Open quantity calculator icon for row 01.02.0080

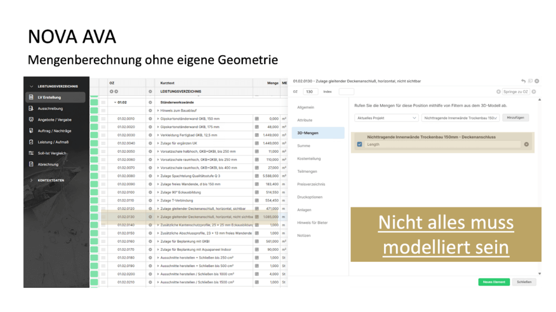tap(257, 175)
